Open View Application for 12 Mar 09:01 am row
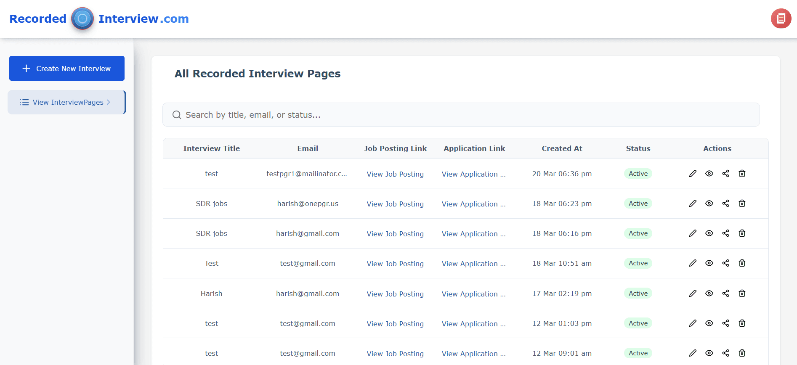The image size is (797, 365). tap(474, 354)
